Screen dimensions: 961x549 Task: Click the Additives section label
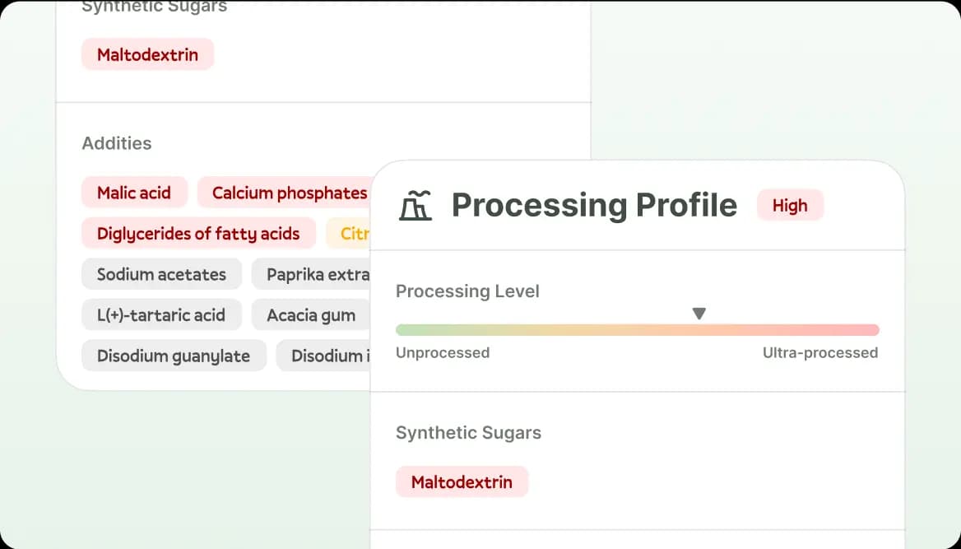pos(117,143)
